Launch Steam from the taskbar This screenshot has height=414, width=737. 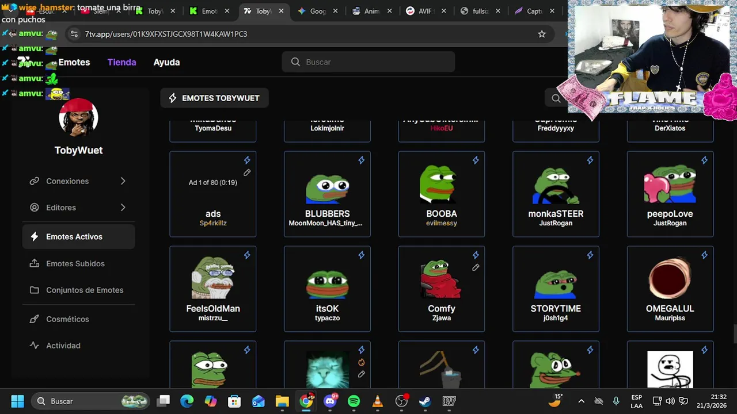pos(425,401)
